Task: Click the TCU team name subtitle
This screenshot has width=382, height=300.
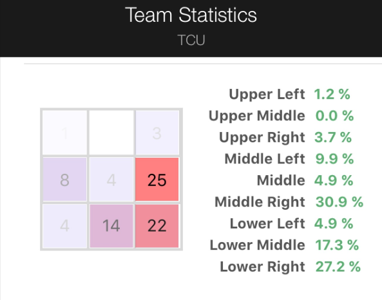Action: pos(191,40)
